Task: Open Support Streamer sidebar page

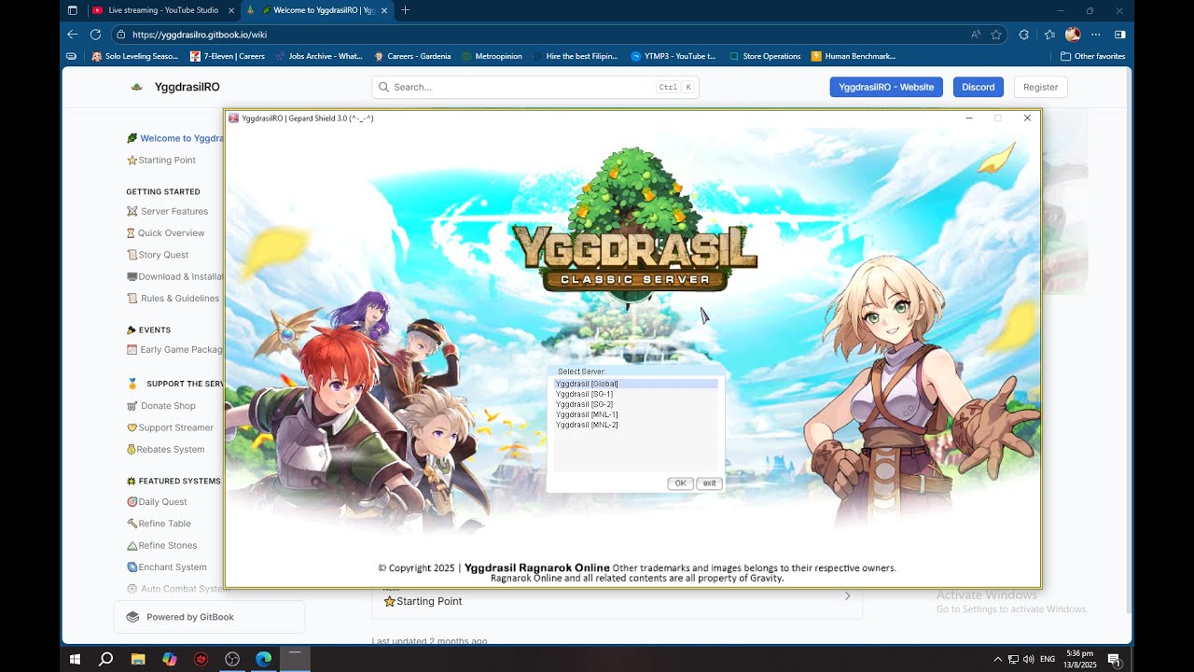Action: coord(170,427)
